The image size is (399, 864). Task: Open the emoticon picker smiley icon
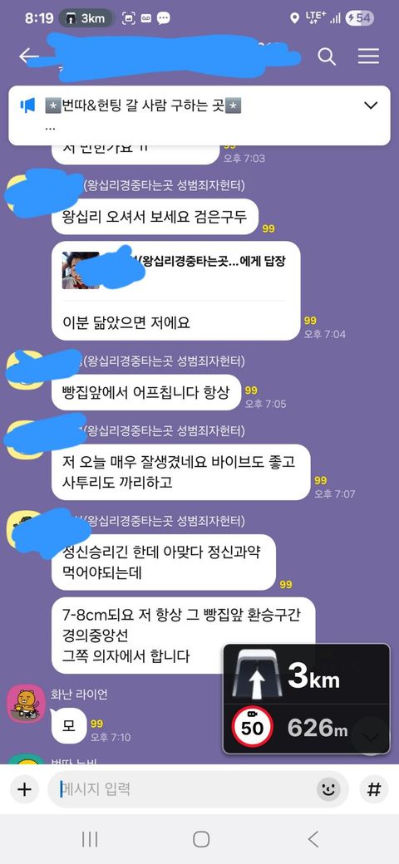click(x=328, y=789)
